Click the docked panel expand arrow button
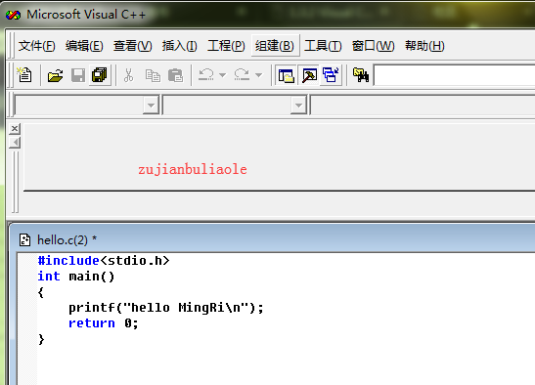Image resolution: width=535 pixels, height=385 pixels. [x=15, y=143]
